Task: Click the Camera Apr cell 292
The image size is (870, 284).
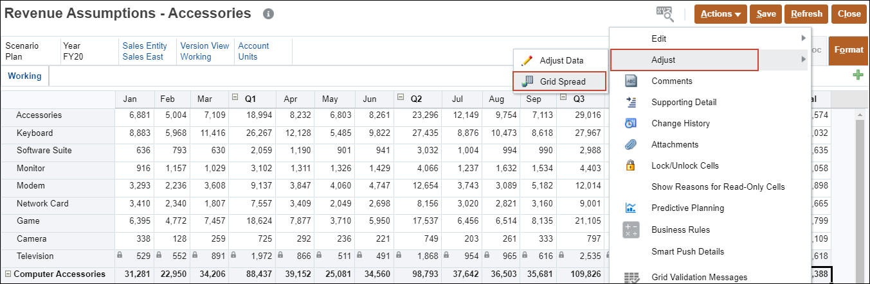Action: click(295, 238)
